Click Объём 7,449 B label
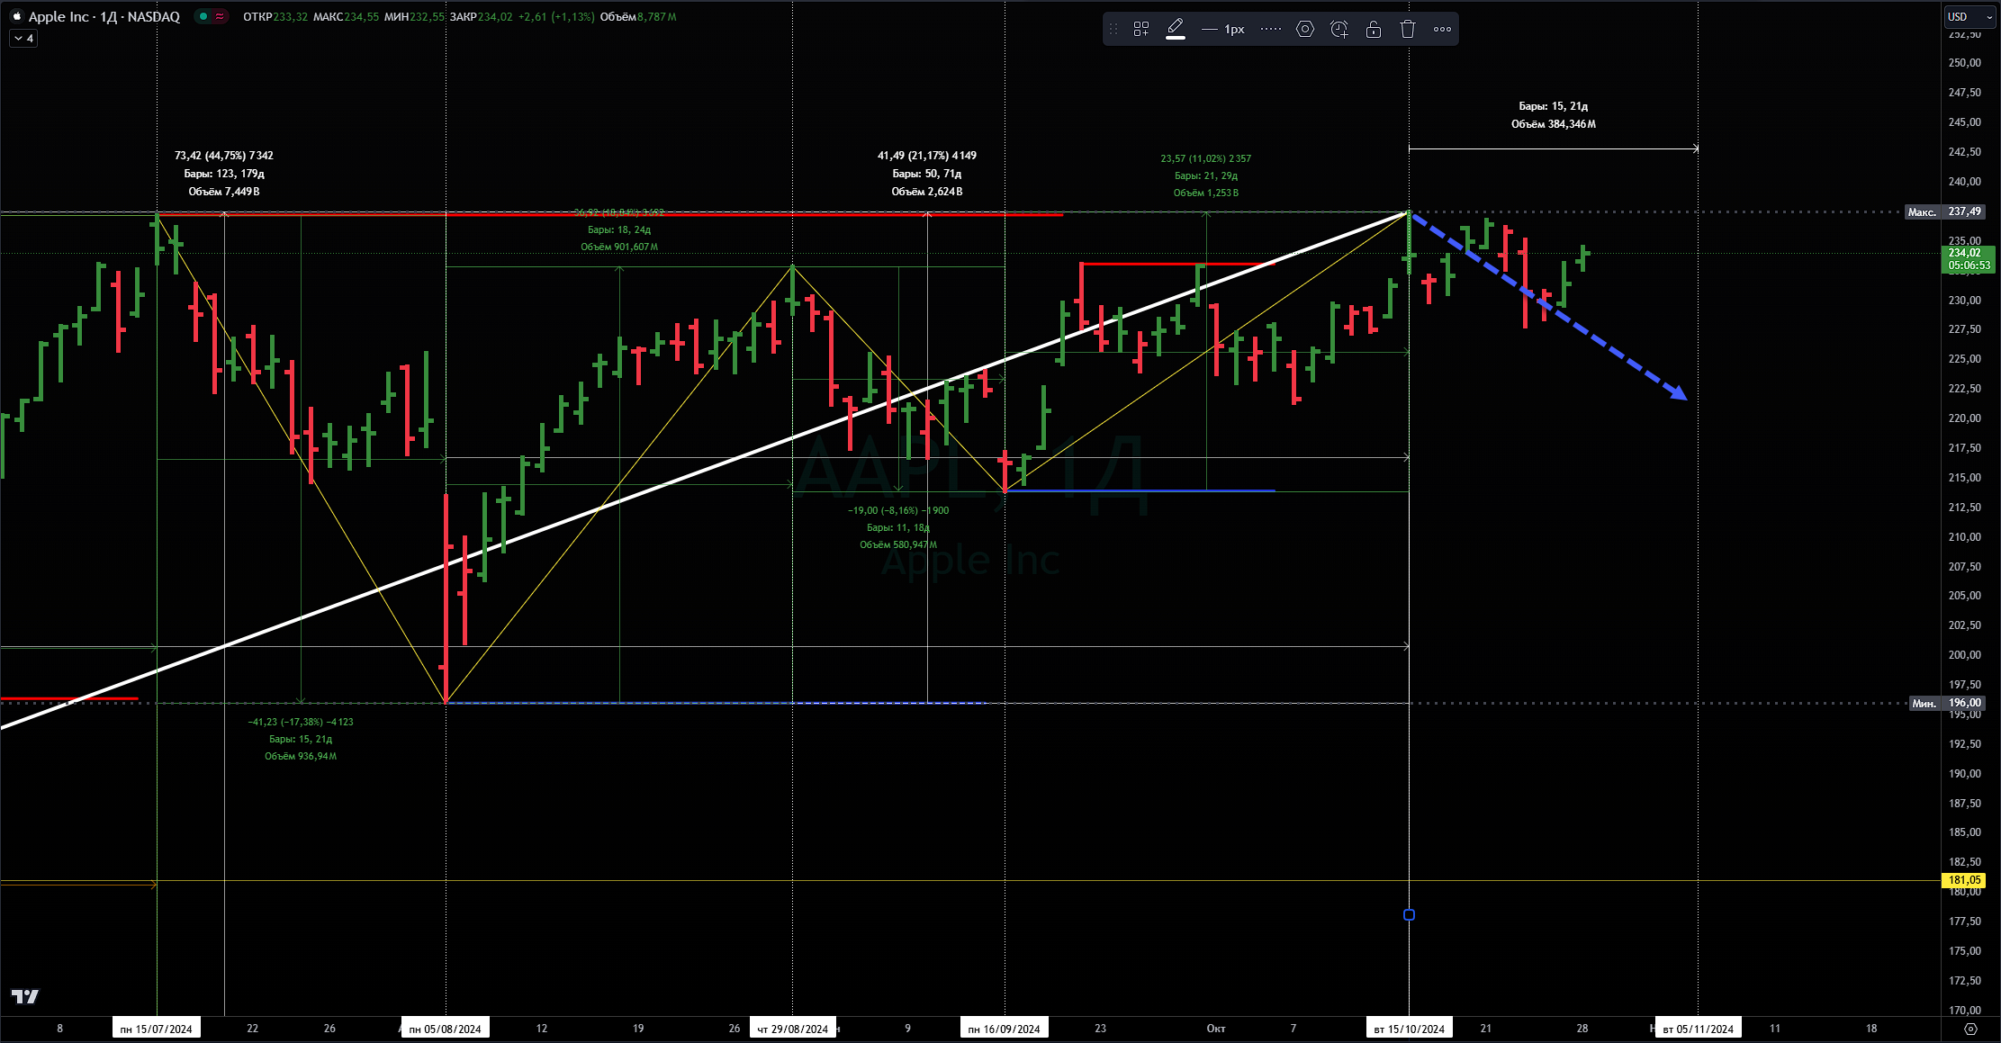2001x1043 pixels. pos(224,192)
